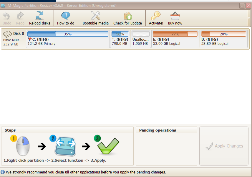Click the Buy now basket icon
Viewport: 252px width, 177px height.
(x=175, y=16)
